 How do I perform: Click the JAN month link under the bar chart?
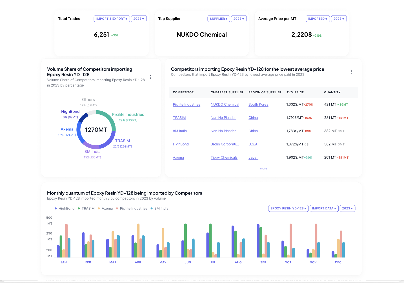(x=63, y=262)
